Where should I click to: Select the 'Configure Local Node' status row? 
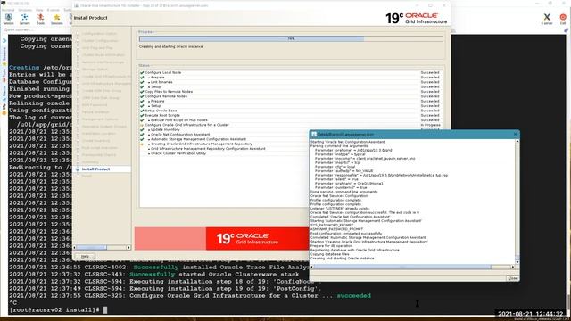tap(291, 73)
